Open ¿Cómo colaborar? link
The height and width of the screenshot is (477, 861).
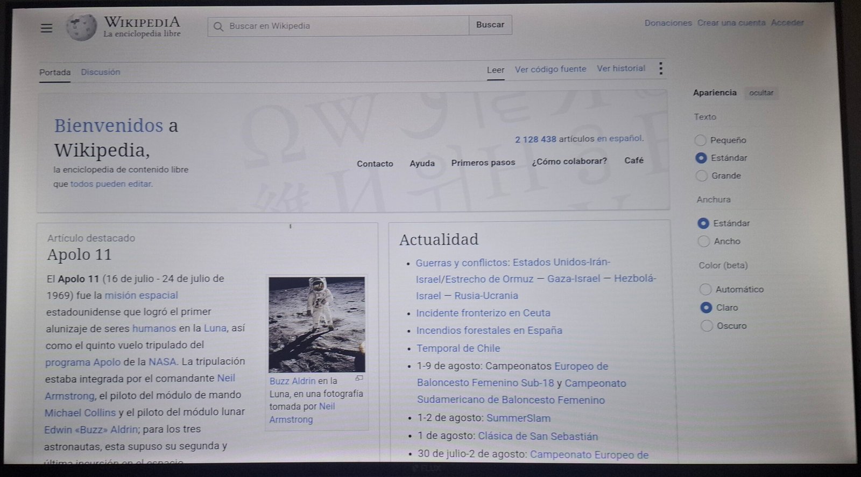tap(569, 161)
